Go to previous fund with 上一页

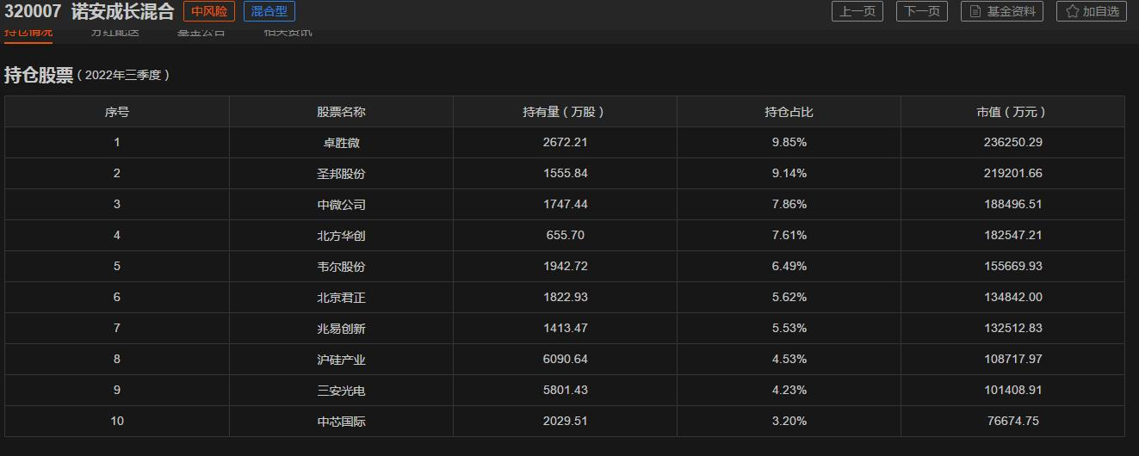coord(857,11)
